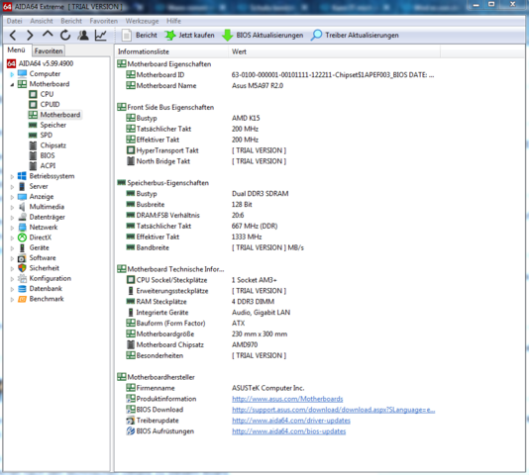The height and width of the screenshot is (475, 529).
Task: Open the Hilfe menu
Action: [x=173, y=21]
